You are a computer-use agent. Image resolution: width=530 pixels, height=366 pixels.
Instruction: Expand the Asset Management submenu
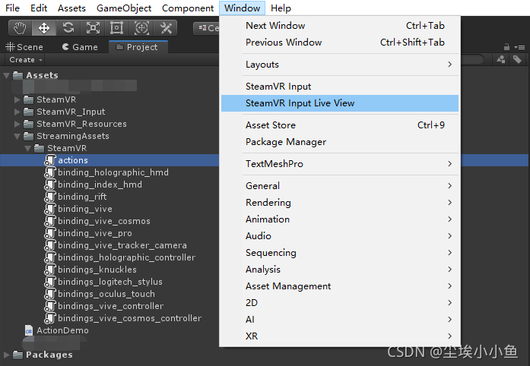tap(340, 286)
